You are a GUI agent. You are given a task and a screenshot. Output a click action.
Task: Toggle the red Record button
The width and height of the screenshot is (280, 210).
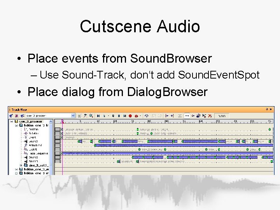[x=130, y=116]
